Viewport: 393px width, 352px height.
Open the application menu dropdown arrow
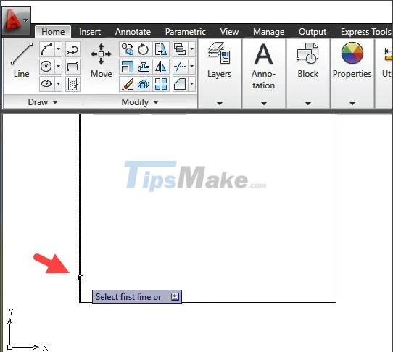(x=26, y=20)
